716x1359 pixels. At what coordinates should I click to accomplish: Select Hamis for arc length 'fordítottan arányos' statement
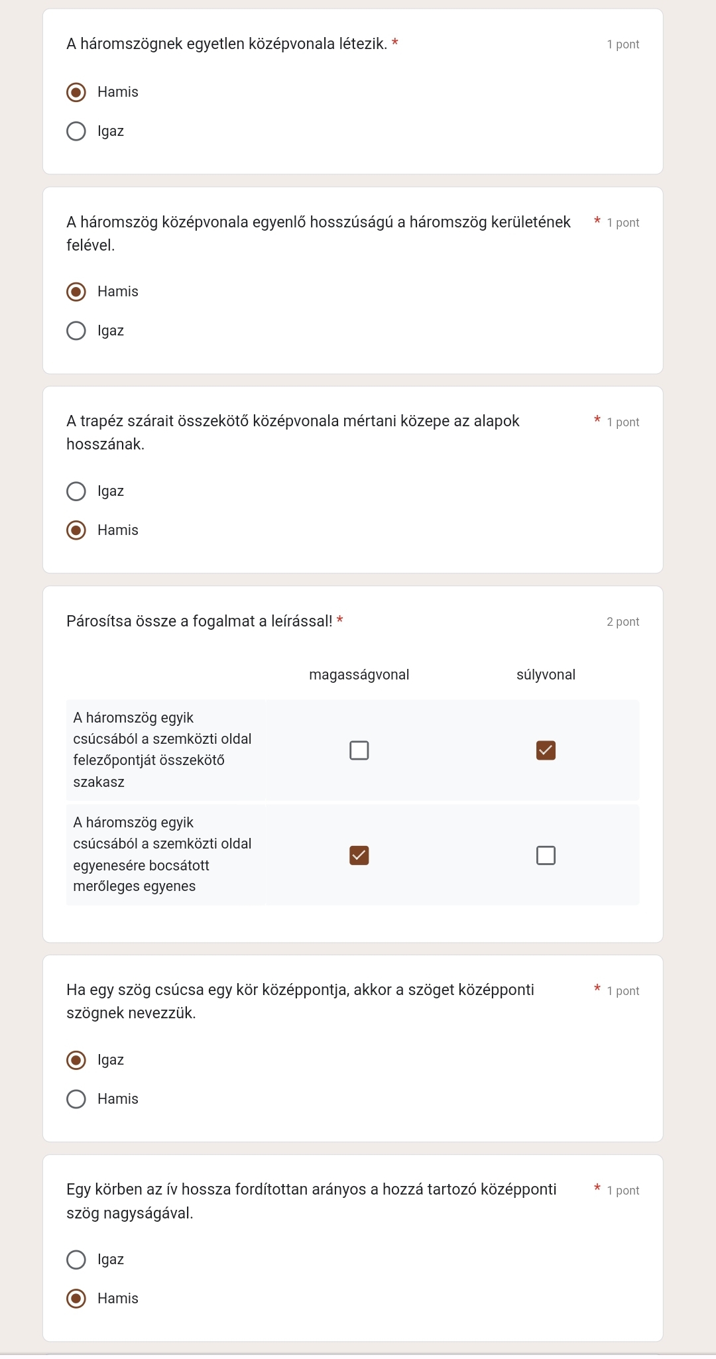pos(76,1299)
